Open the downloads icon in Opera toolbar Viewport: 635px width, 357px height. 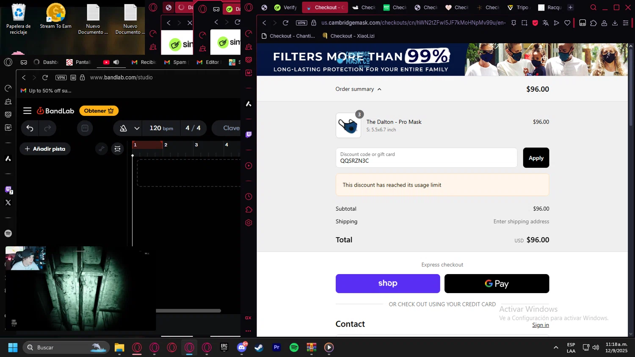pyautogui.click(x=615, y=23)
